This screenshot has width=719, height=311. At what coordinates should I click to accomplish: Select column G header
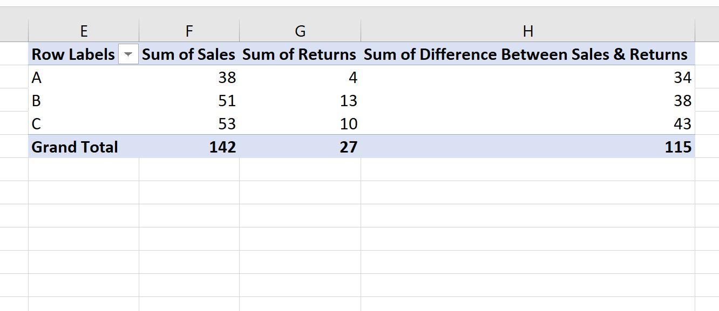click(300, 31)
